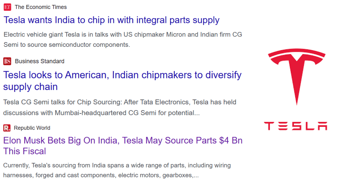The height and width of the screenshot is (181, 346).
Task: Select the Business Standard source name
Action: pyautogui.click(x=40, y=61)
